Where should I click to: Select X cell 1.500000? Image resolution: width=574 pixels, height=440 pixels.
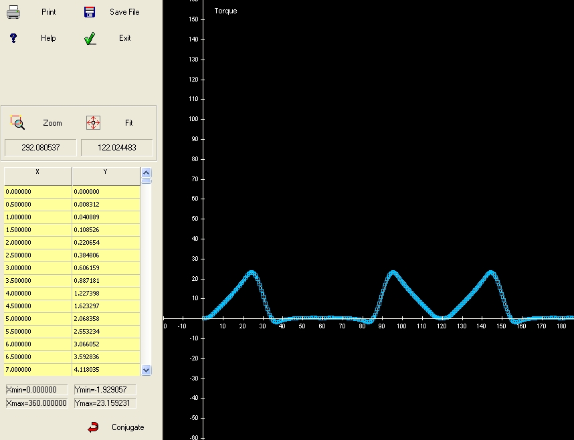[37, 230]
